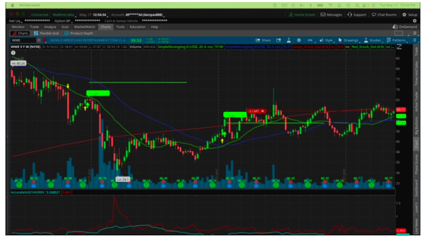Open the chart toolbar list menu icon
The image size is (428, 237).
click(x=414, y=41)
